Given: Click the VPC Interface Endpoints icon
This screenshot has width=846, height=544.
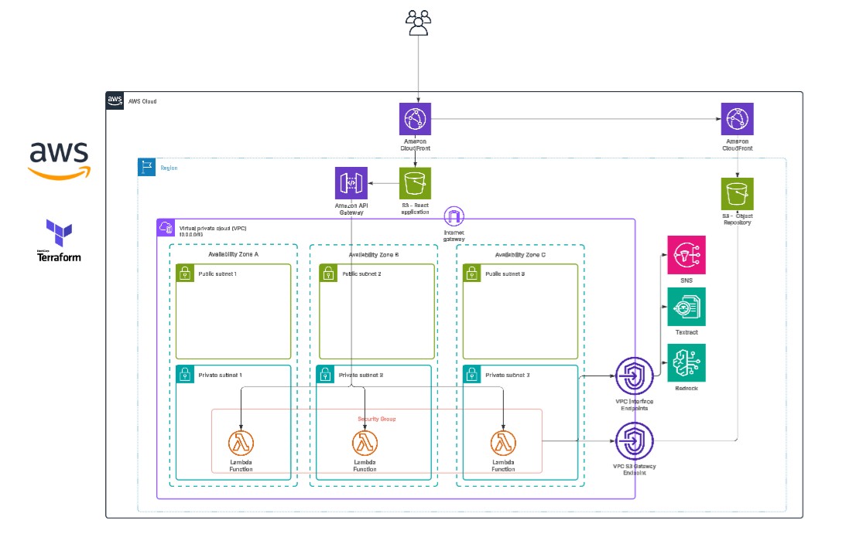Looking at the screenshot, I should point(635,376).
